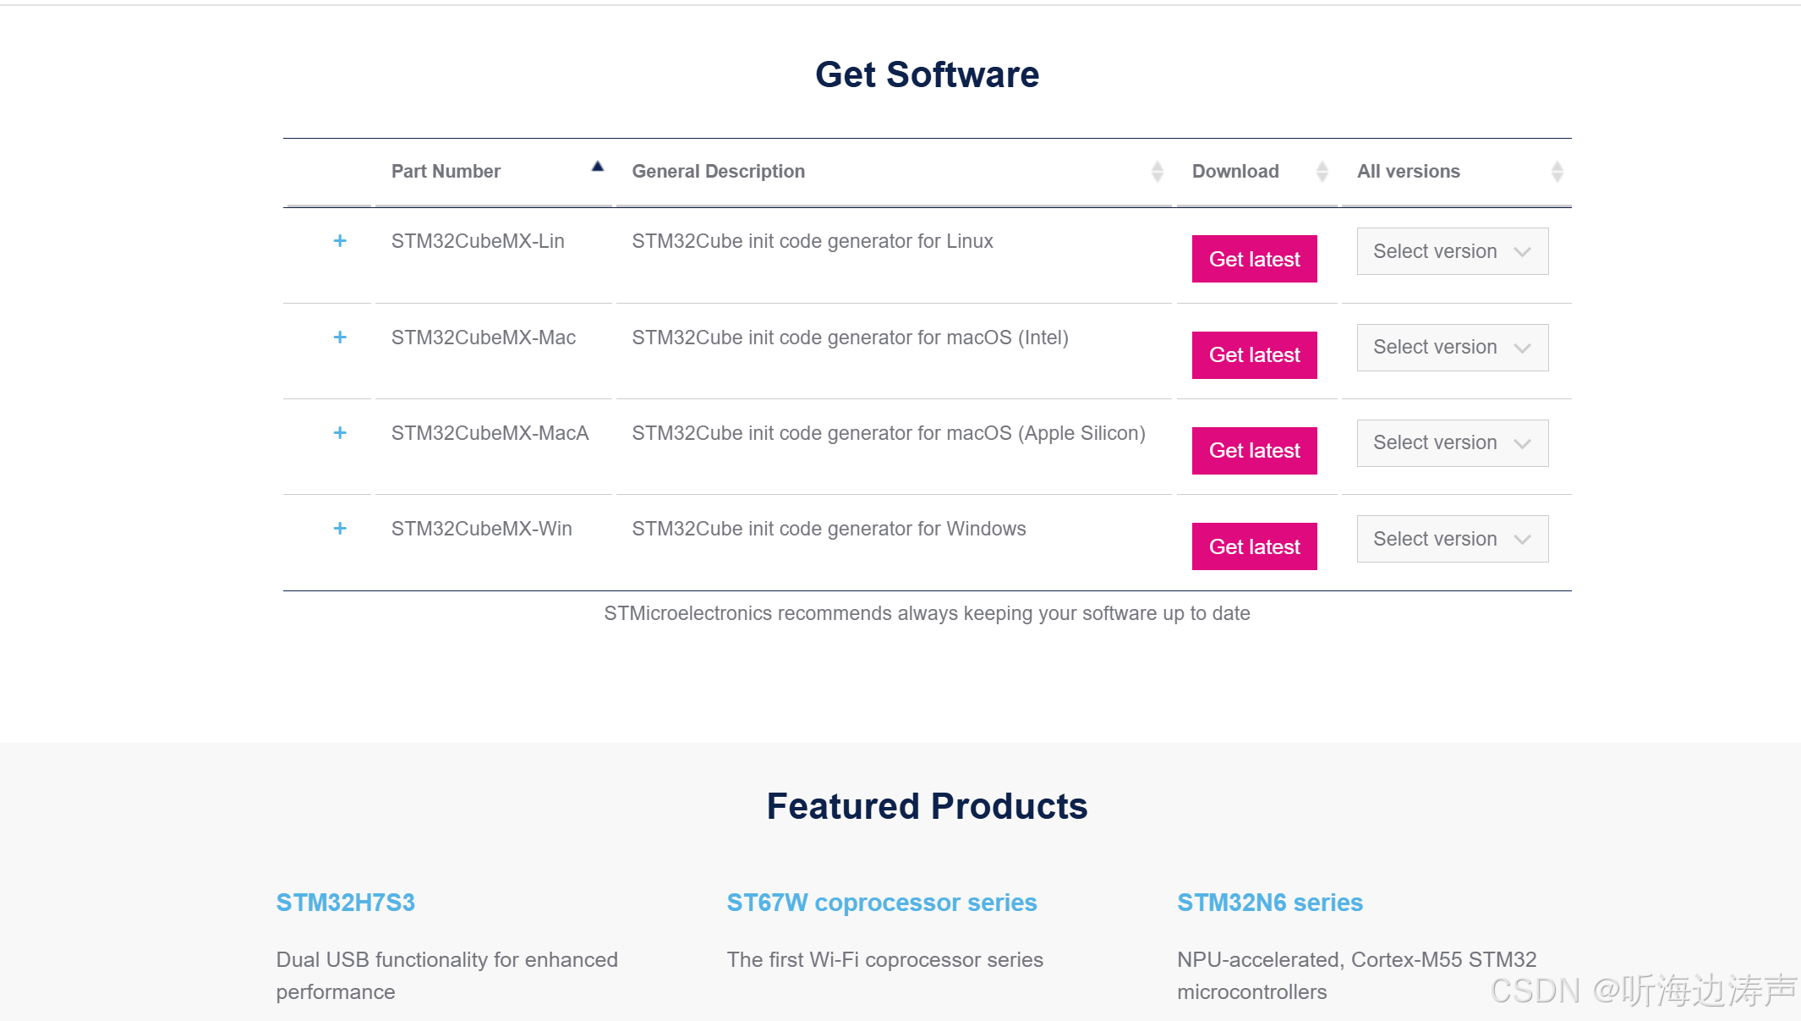
Task: Sort by All versions column arrows
Action: tap(1557, 172)
